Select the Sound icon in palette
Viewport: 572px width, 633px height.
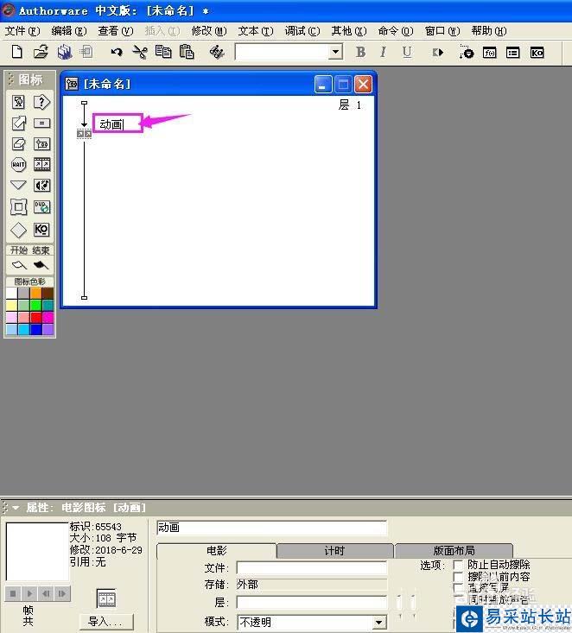click(41, 186)
